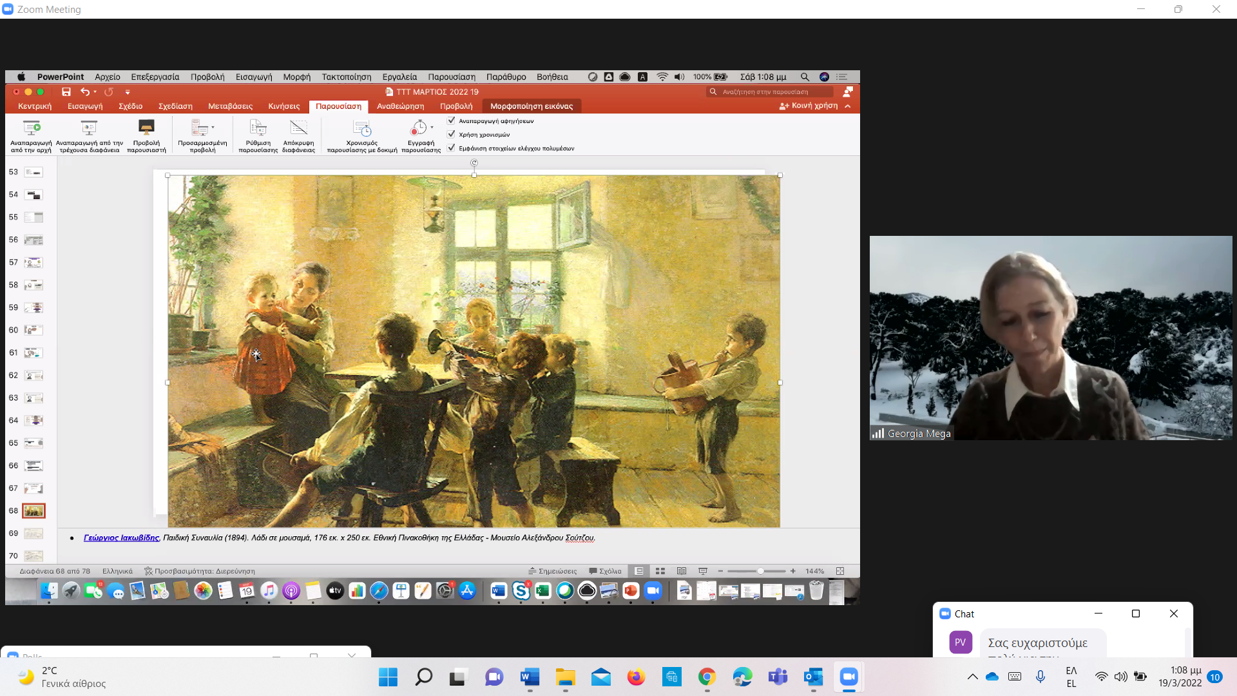Start Slide Show from status bar icon
The width and height of the screenshot is (1237, 696).
pyautogui.click(x=703, y=571)
